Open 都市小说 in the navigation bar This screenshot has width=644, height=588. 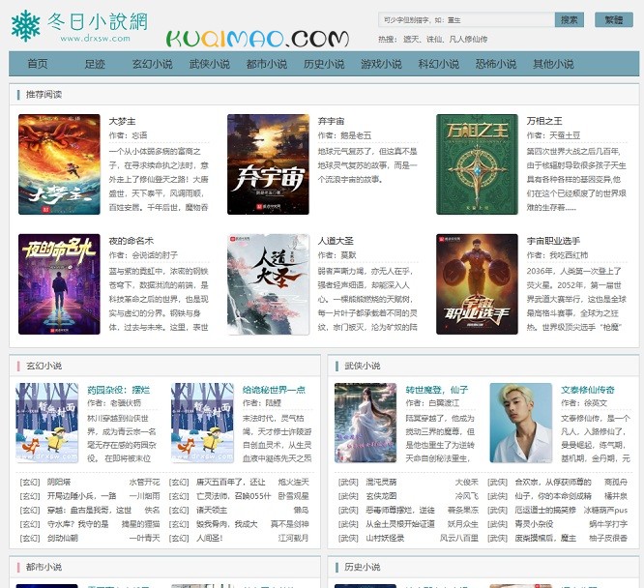pyautogui.click(x=267, y=64)
